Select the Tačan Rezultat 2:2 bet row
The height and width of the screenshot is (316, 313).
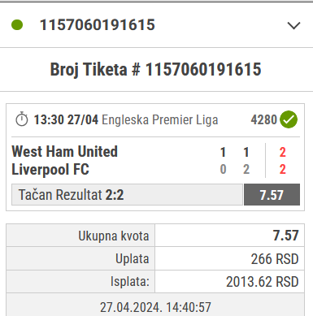pos(127,195)
